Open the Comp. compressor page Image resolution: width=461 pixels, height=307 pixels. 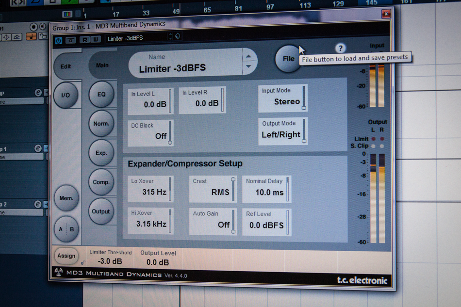pos(101,182)
